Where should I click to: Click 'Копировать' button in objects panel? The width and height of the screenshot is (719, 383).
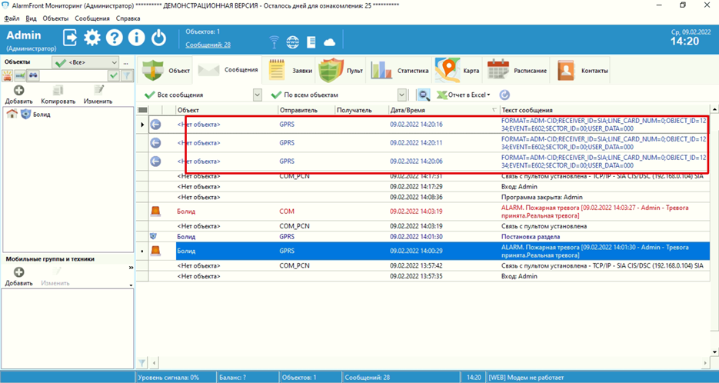tap(58, 95)
